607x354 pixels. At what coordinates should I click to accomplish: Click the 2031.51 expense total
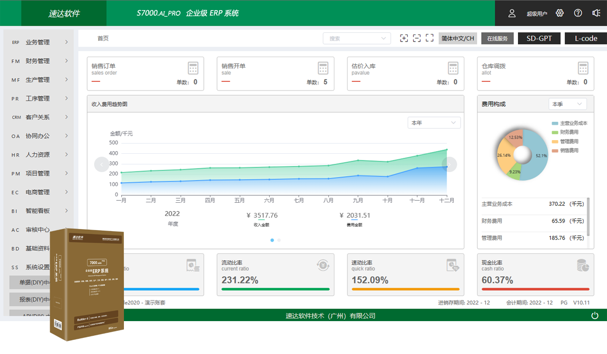358,215
